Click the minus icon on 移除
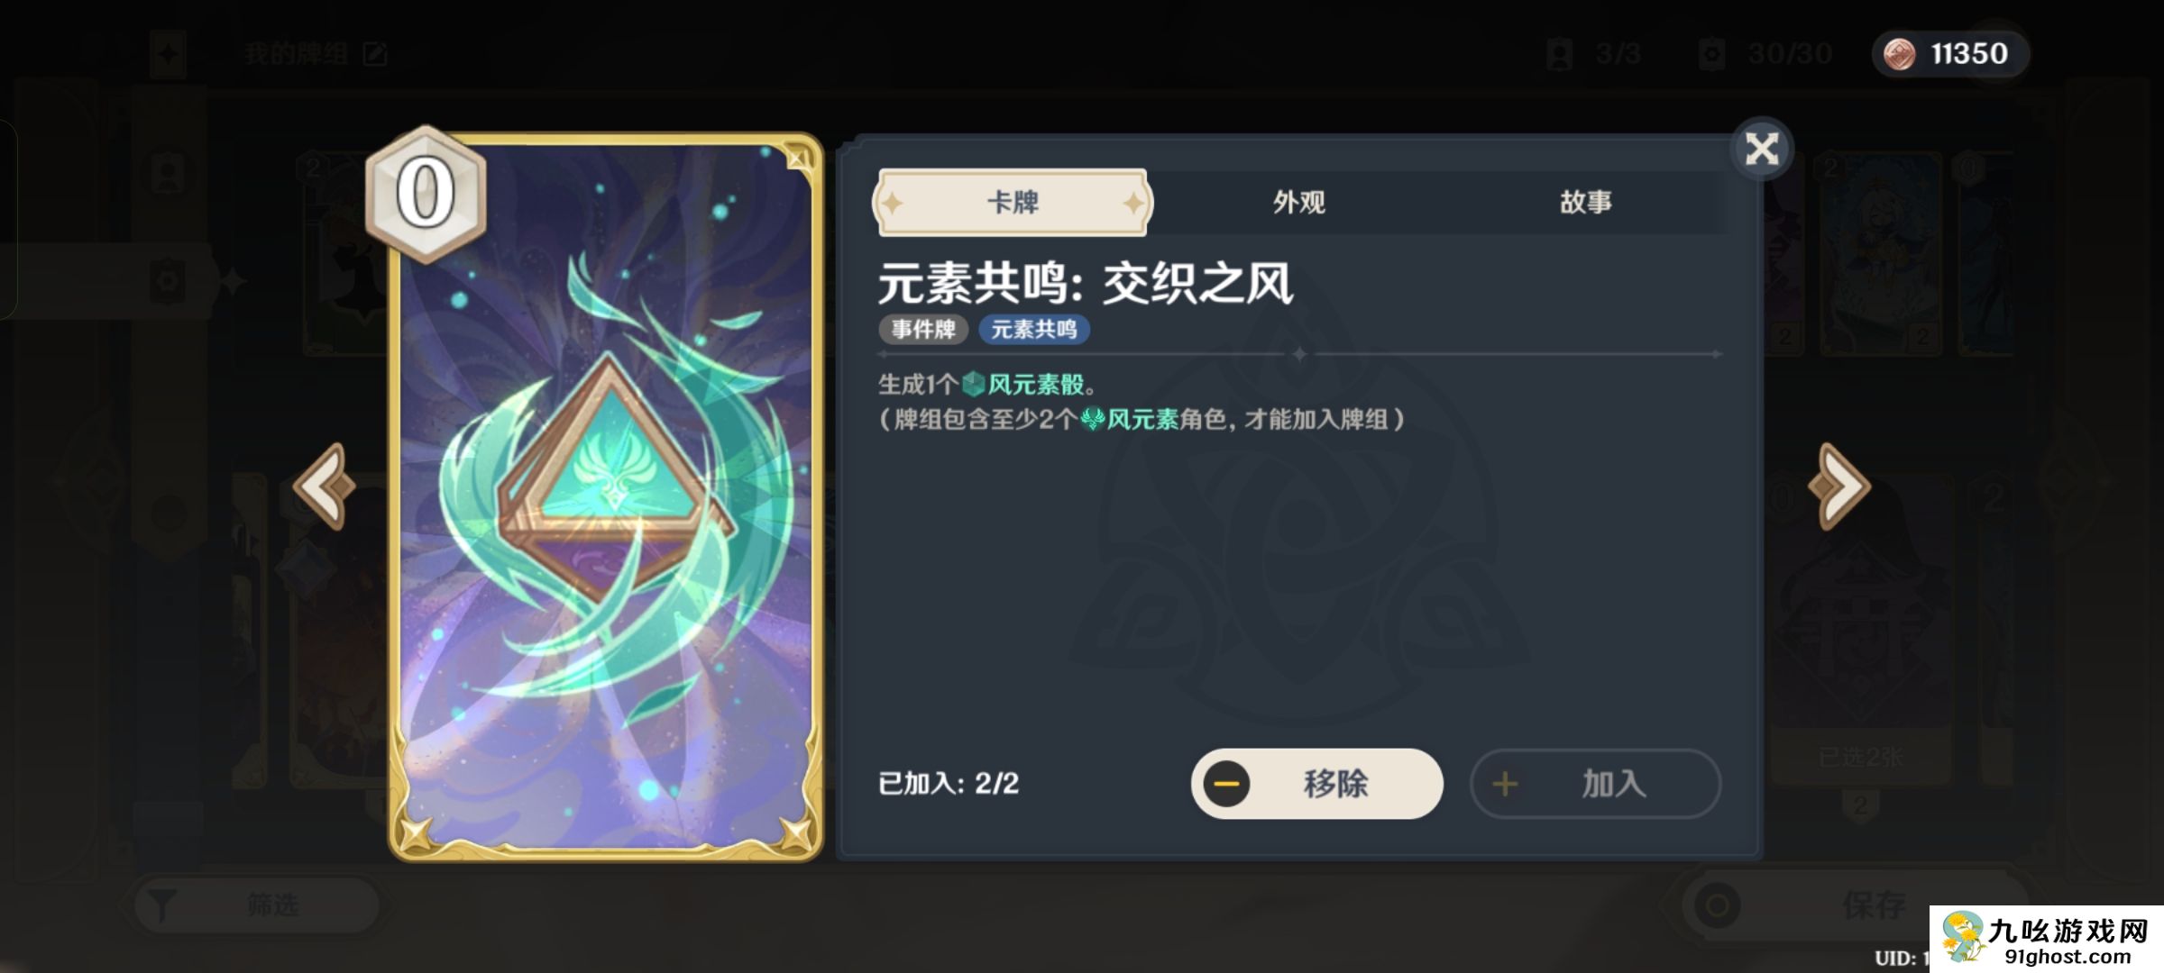This screenshot has width=2164, height=973. 1226,784
